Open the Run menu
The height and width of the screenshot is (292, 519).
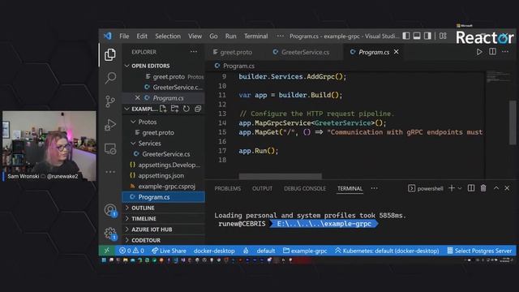coord(230,36)
